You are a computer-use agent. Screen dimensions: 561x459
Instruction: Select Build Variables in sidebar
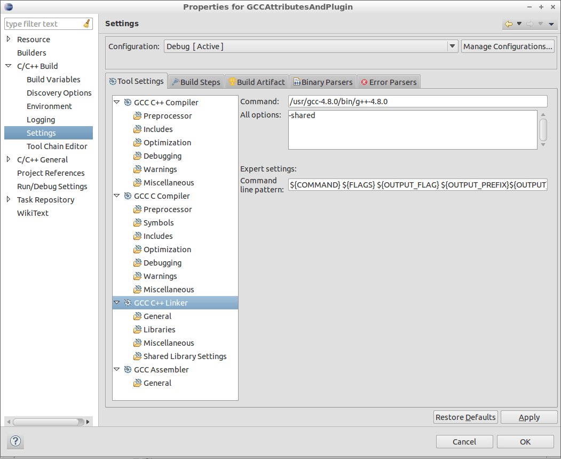53,80
